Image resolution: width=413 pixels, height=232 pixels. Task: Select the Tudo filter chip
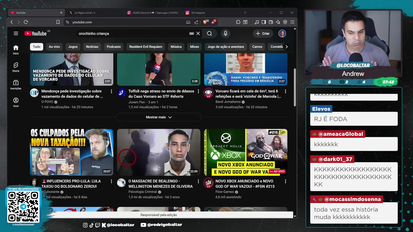(37, 47)
